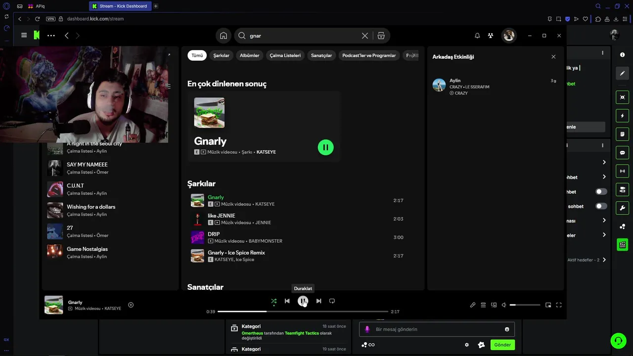The height and width of the screenshot is (356, 633).
Task: Select the Tümü filter chip
Action: coord(197,55)
